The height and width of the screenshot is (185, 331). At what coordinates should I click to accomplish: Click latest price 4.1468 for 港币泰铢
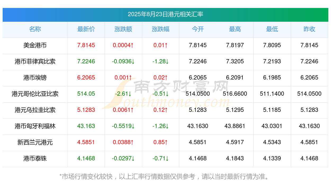(86, 158)
